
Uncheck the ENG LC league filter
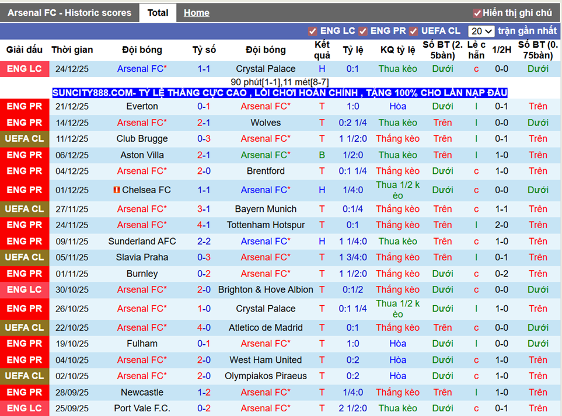[312, 31]
